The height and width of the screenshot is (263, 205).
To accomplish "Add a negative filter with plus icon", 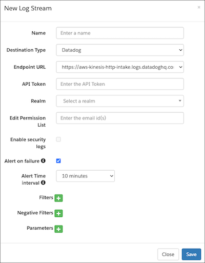I will [x=58, y=213].
